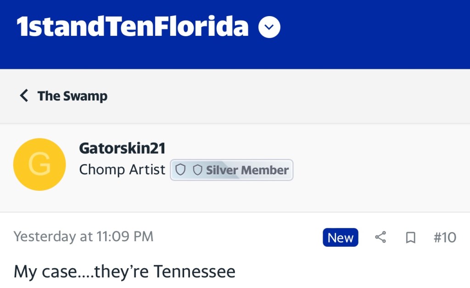Click the letter G inside the avatar

[39, 165]
